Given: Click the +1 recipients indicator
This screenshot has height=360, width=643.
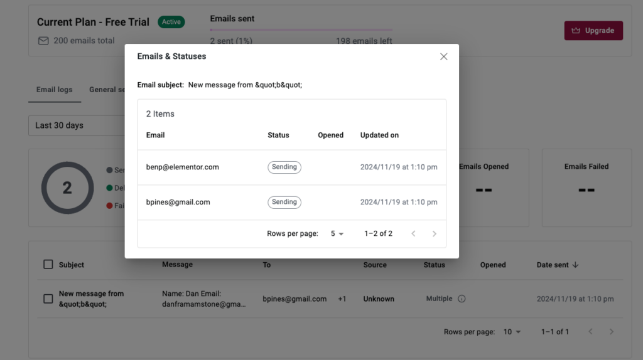Looking at the screenshot, I should point(342,299).
